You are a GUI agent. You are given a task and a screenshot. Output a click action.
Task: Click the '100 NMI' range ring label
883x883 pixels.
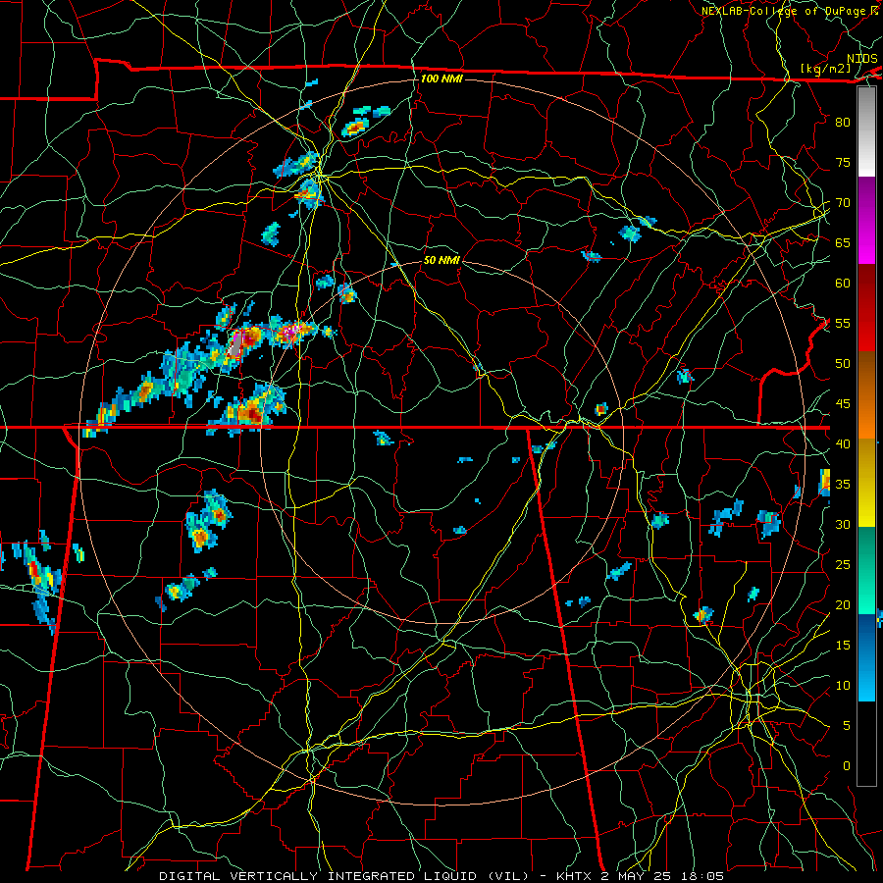tap(441, 78)
